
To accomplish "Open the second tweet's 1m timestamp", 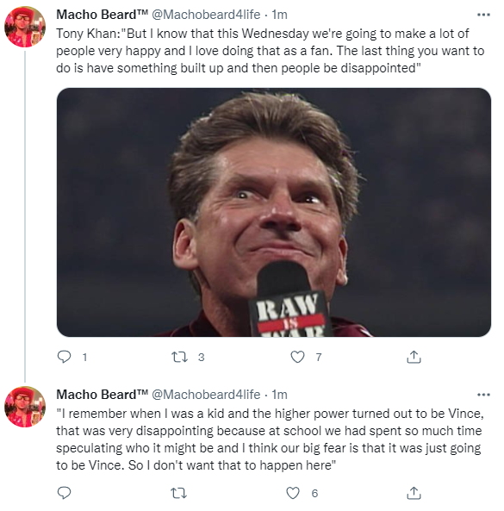I will coord(279,395).
